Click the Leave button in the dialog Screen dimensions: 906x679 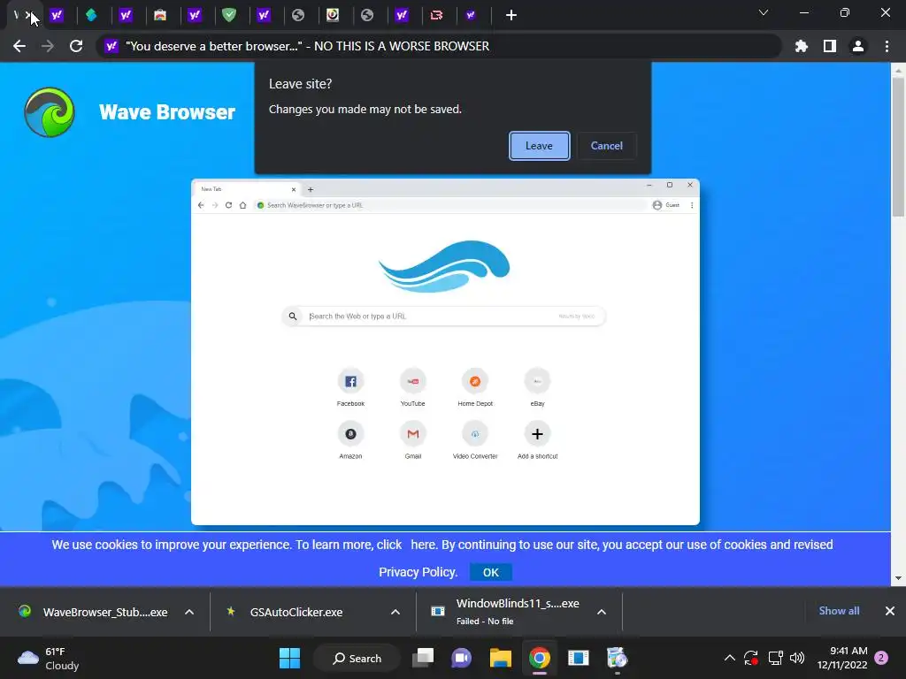point(539,146)
